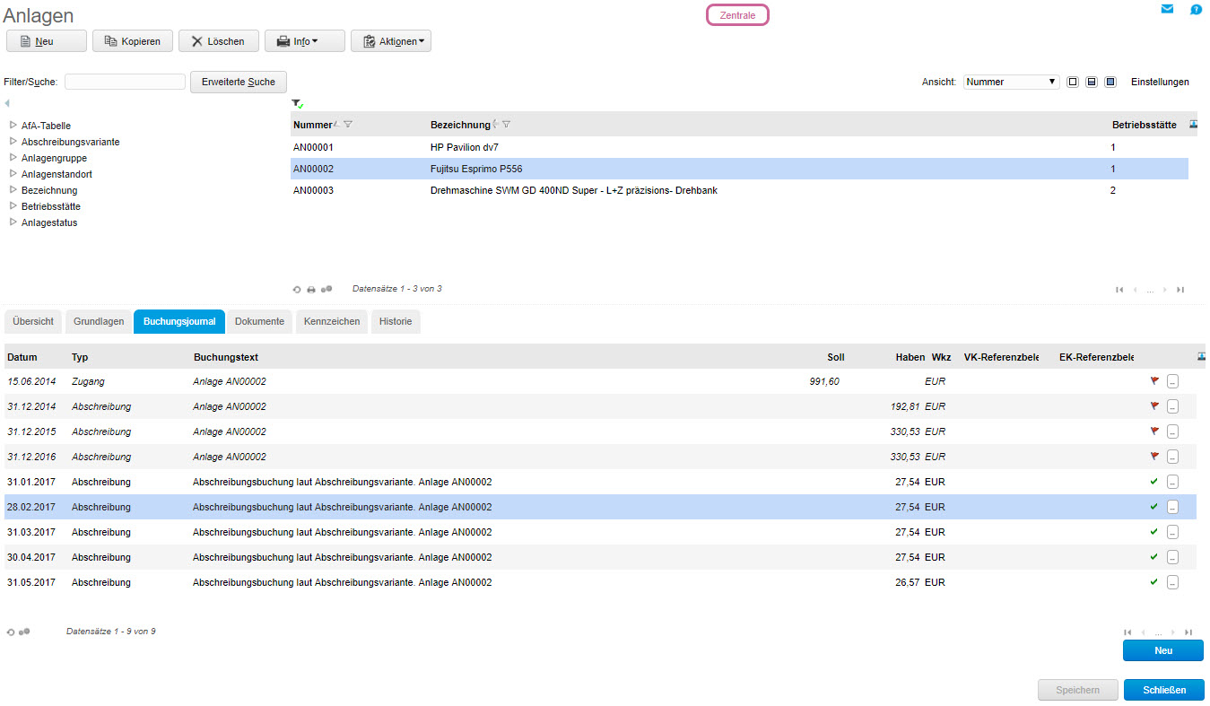The image size is (1210, 706).
Task: Click in the Filter/Suche input field
Action: click(125, 82)
